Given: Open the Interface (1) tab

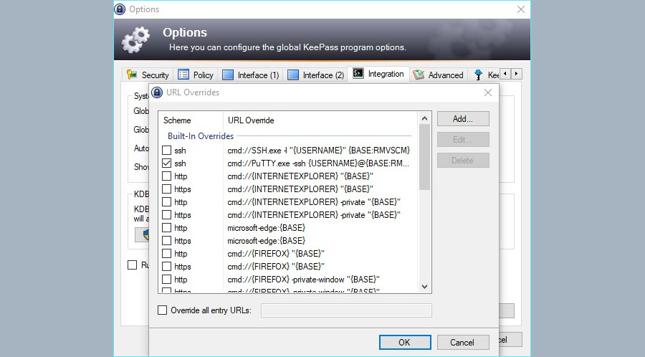Looking at the screenshot, I should (x=251, y=75).
